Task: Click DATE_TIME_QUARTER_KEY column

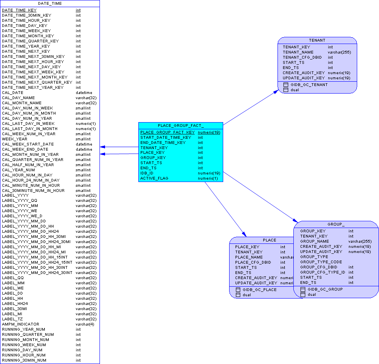Action: (31, 41)
